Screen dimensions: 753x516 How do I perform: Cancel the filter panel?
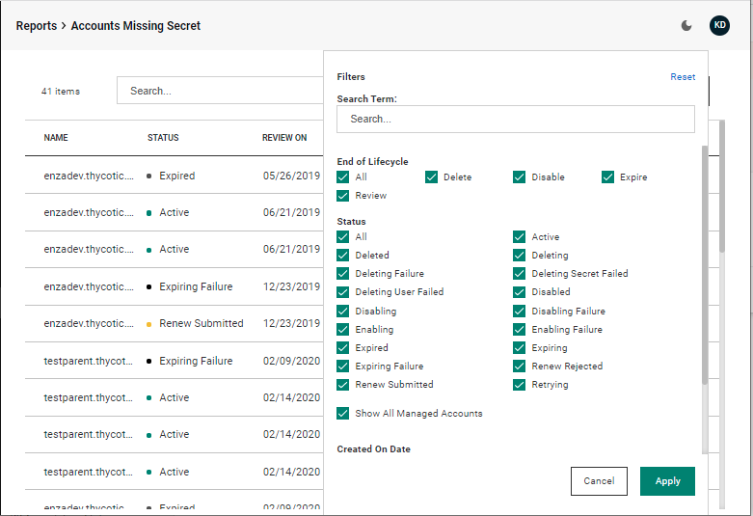[x=599, y=481]
